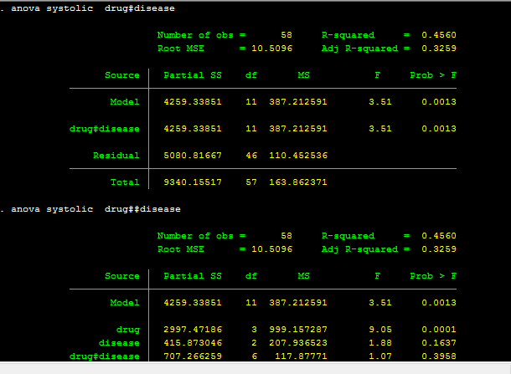Click interaction F statistic 1.07
This screenshot has height=374, width=511.
380,356
